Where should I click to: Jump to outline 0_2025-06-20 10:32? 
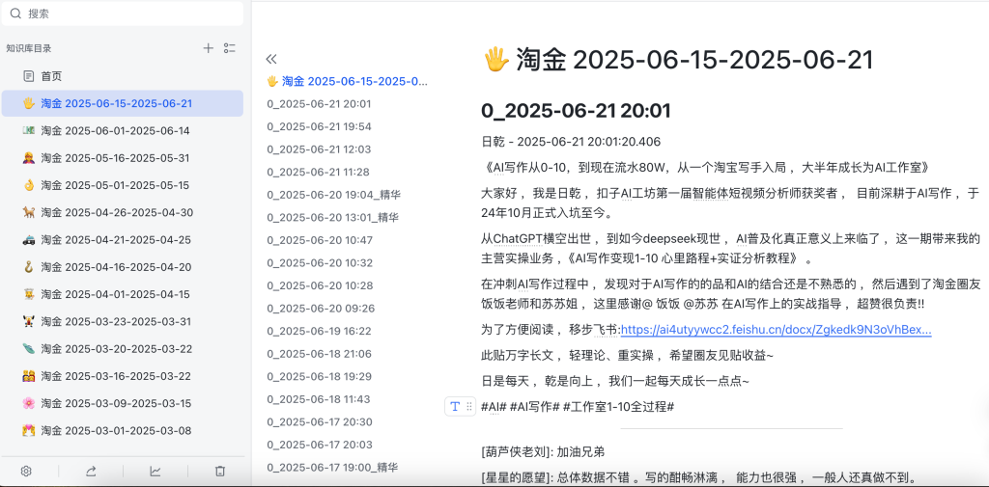pos(319,262)
